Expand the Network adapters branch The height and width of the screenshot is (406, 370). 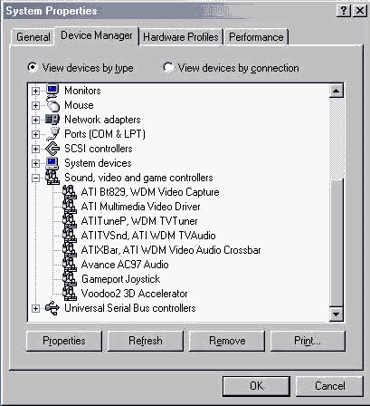pos(35,120)
